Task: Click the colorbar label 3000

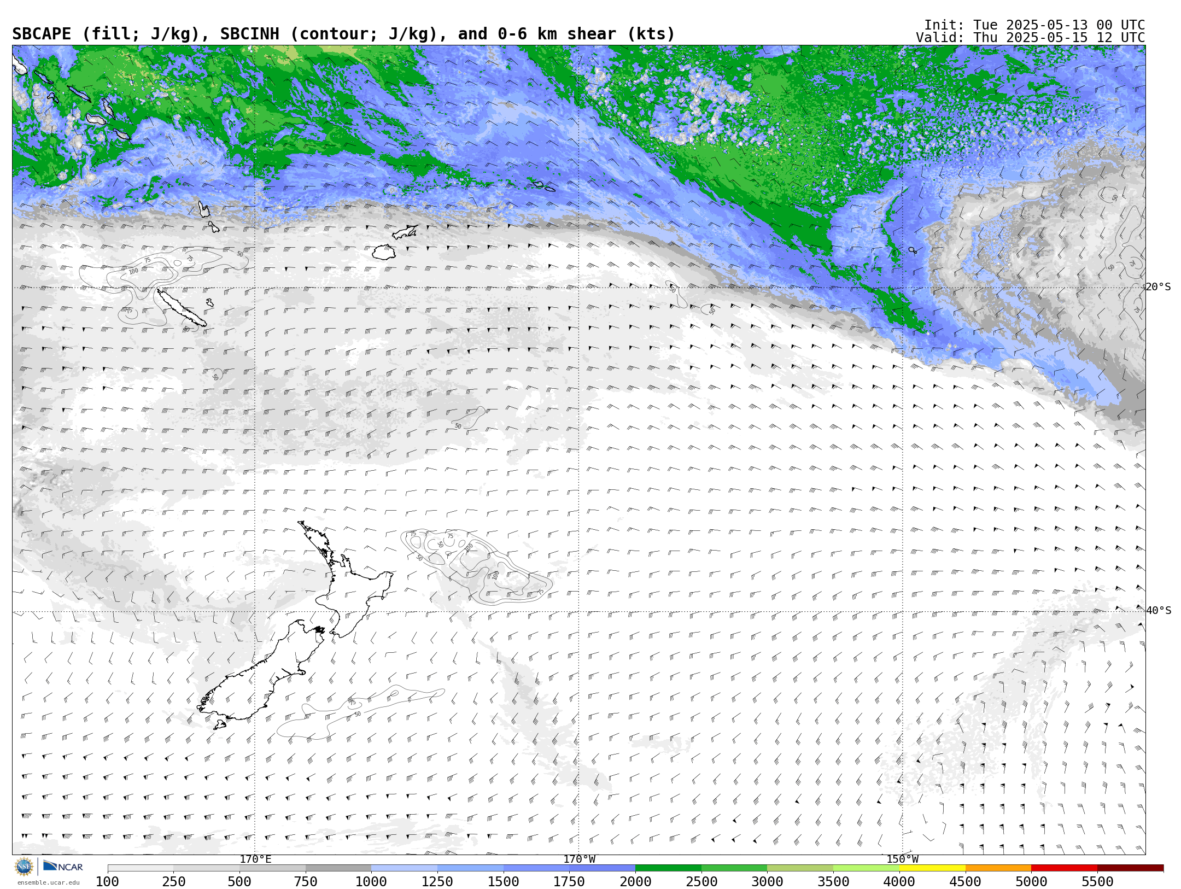Action: coord(768,881)
